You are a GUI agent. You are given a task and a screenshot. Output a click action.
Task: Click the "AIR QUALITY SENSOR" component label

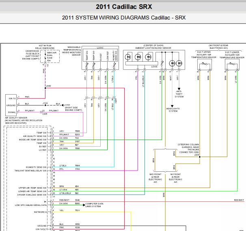tap(16, 118)
